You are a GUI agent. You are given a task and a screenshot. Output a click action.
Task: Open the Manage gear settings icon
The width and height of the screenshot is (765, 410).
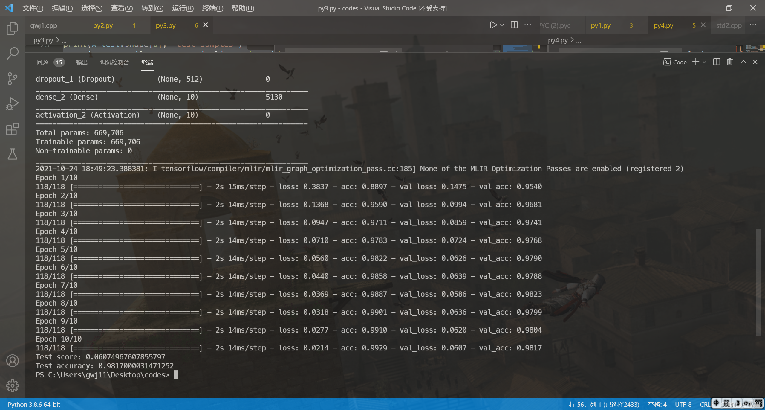(x=12, y=386)
